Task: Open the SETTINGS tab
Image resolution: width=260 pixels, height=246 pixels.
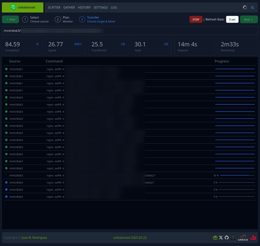Action: point(101,7)
